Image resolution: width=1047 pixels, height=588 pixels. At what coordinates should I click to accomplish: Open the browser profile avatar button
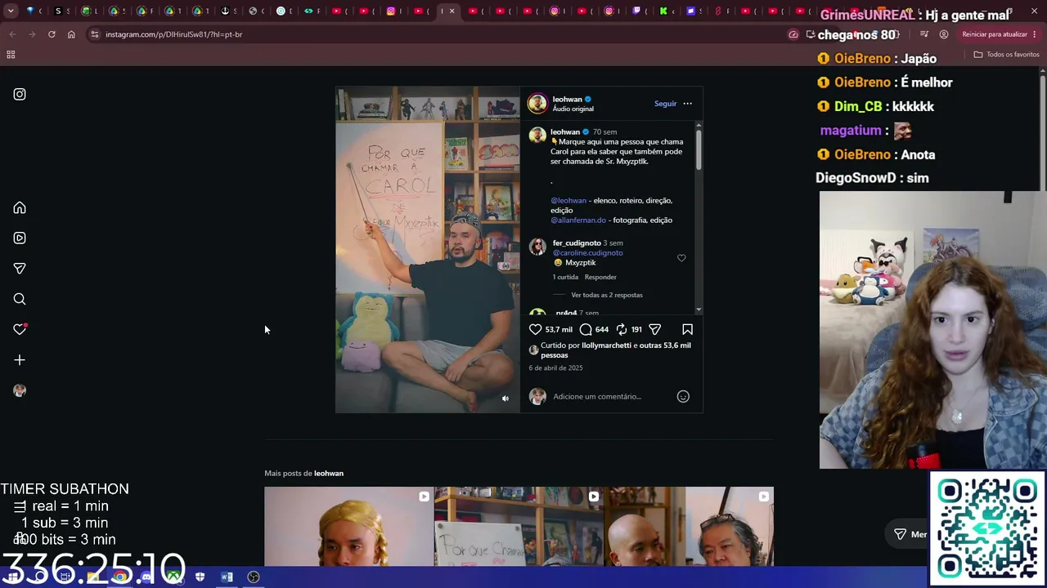pyautogui.click(x=944, y=34)
